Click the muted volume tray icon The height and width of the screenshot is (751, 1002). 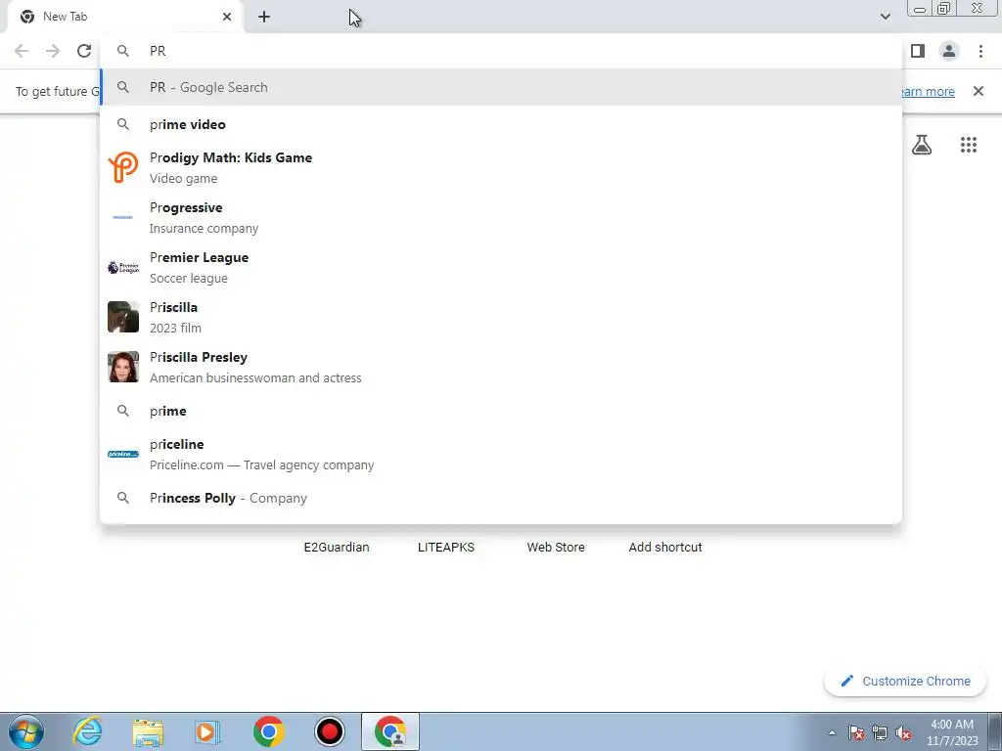903,732
